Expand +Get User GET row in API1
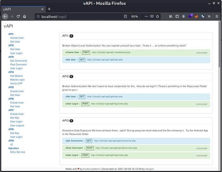The image size is (222, 172). tap(136, 60)
